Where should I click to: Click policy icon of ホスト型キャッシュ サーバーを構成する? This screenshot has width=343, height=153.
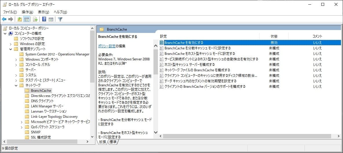tap(162, 64)
